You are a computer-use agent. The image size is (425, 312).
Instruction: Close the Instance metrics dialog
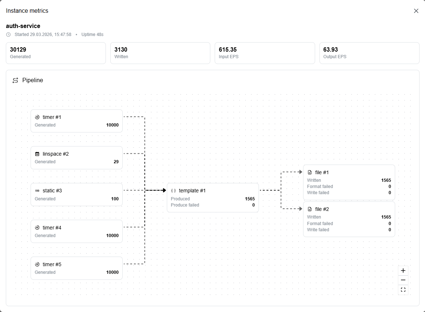click(x=416, y=11)
